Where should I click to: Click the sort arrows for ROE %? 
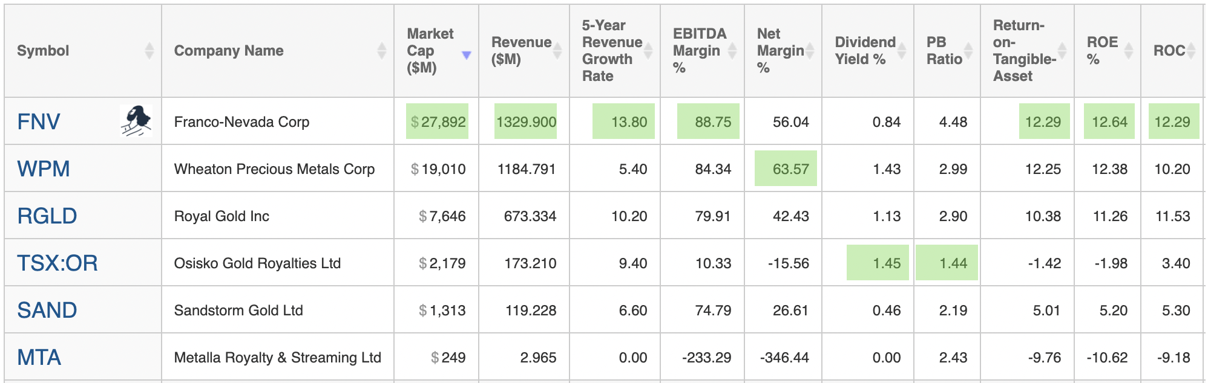pos(1129,51)
